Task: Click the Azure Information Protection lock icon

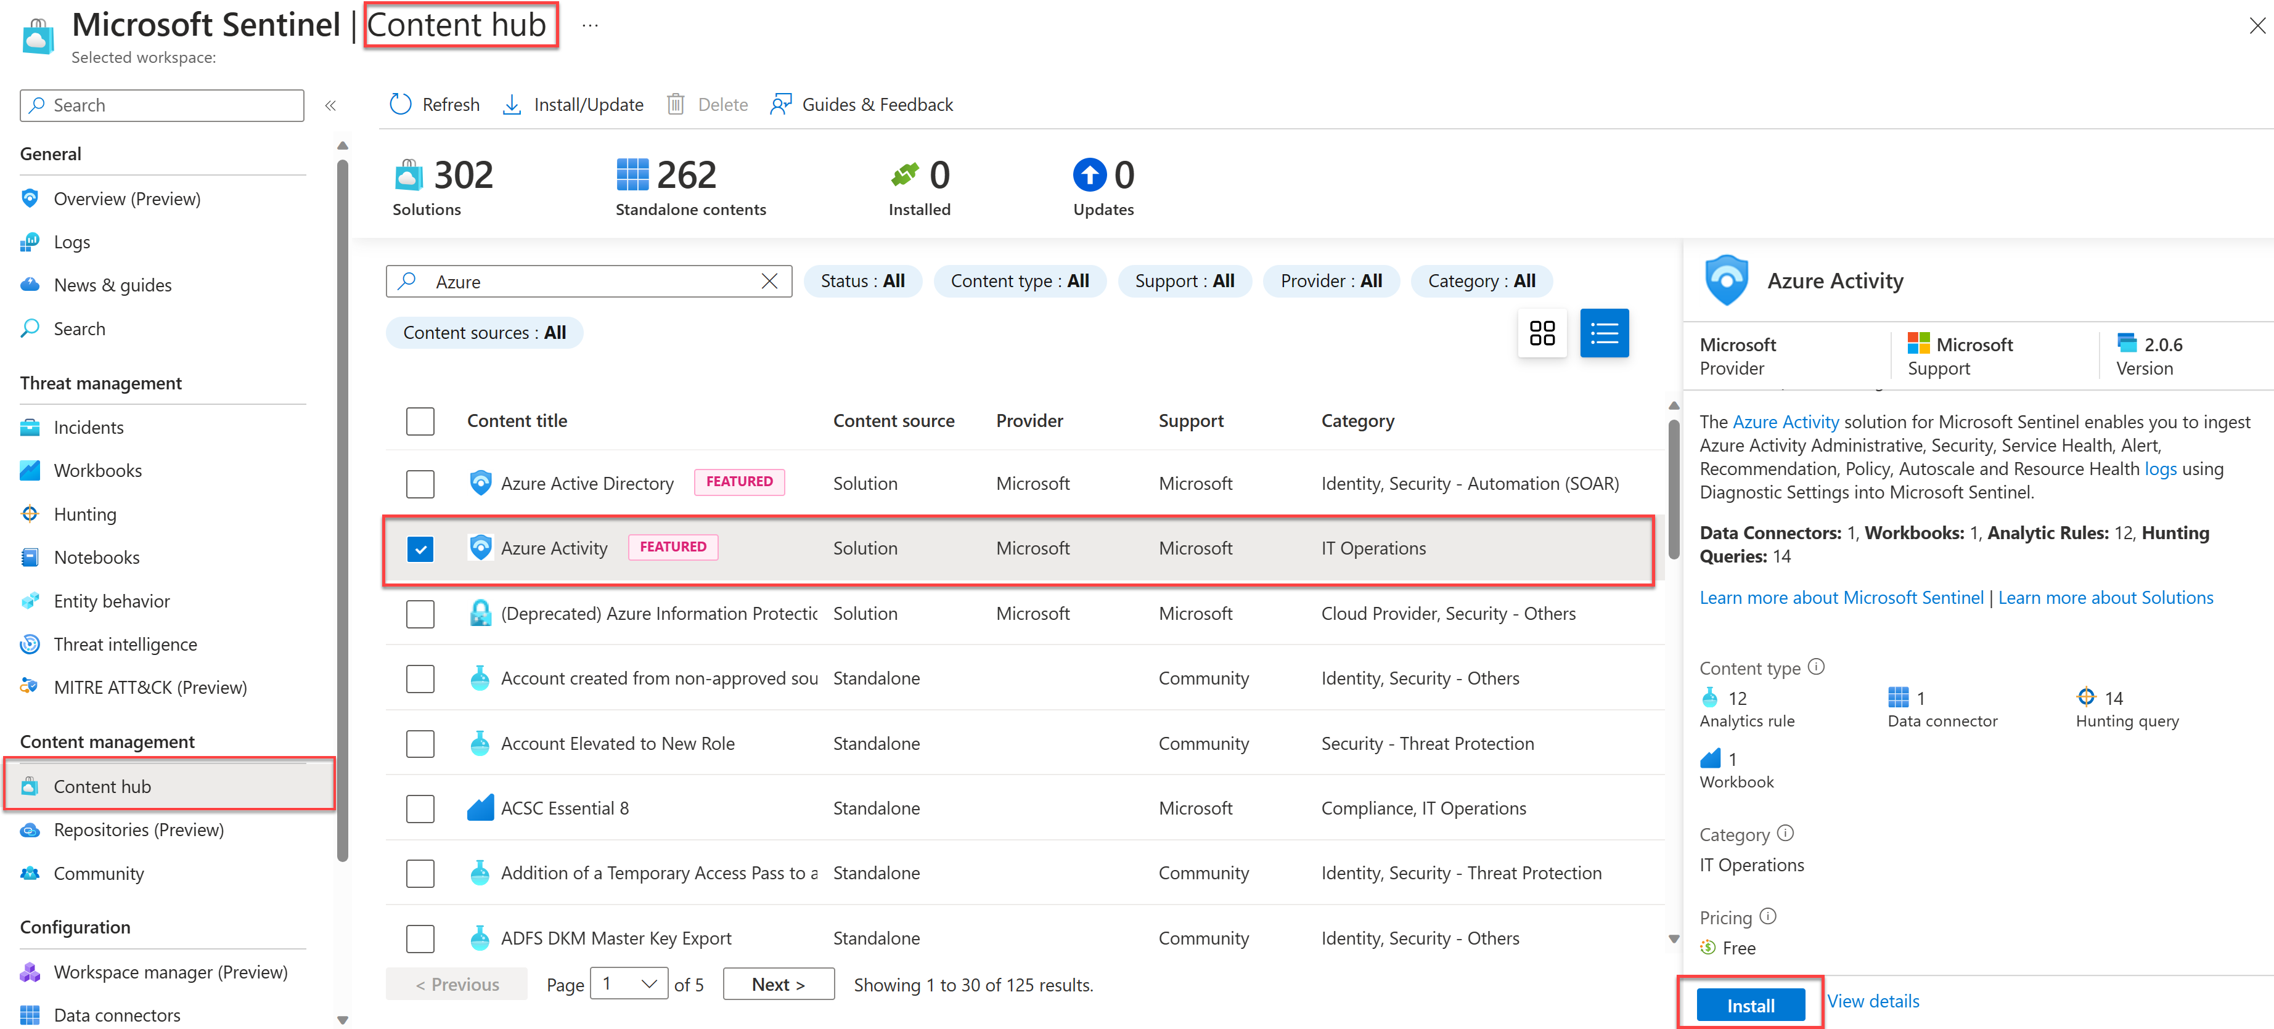Action: [480, 612]
